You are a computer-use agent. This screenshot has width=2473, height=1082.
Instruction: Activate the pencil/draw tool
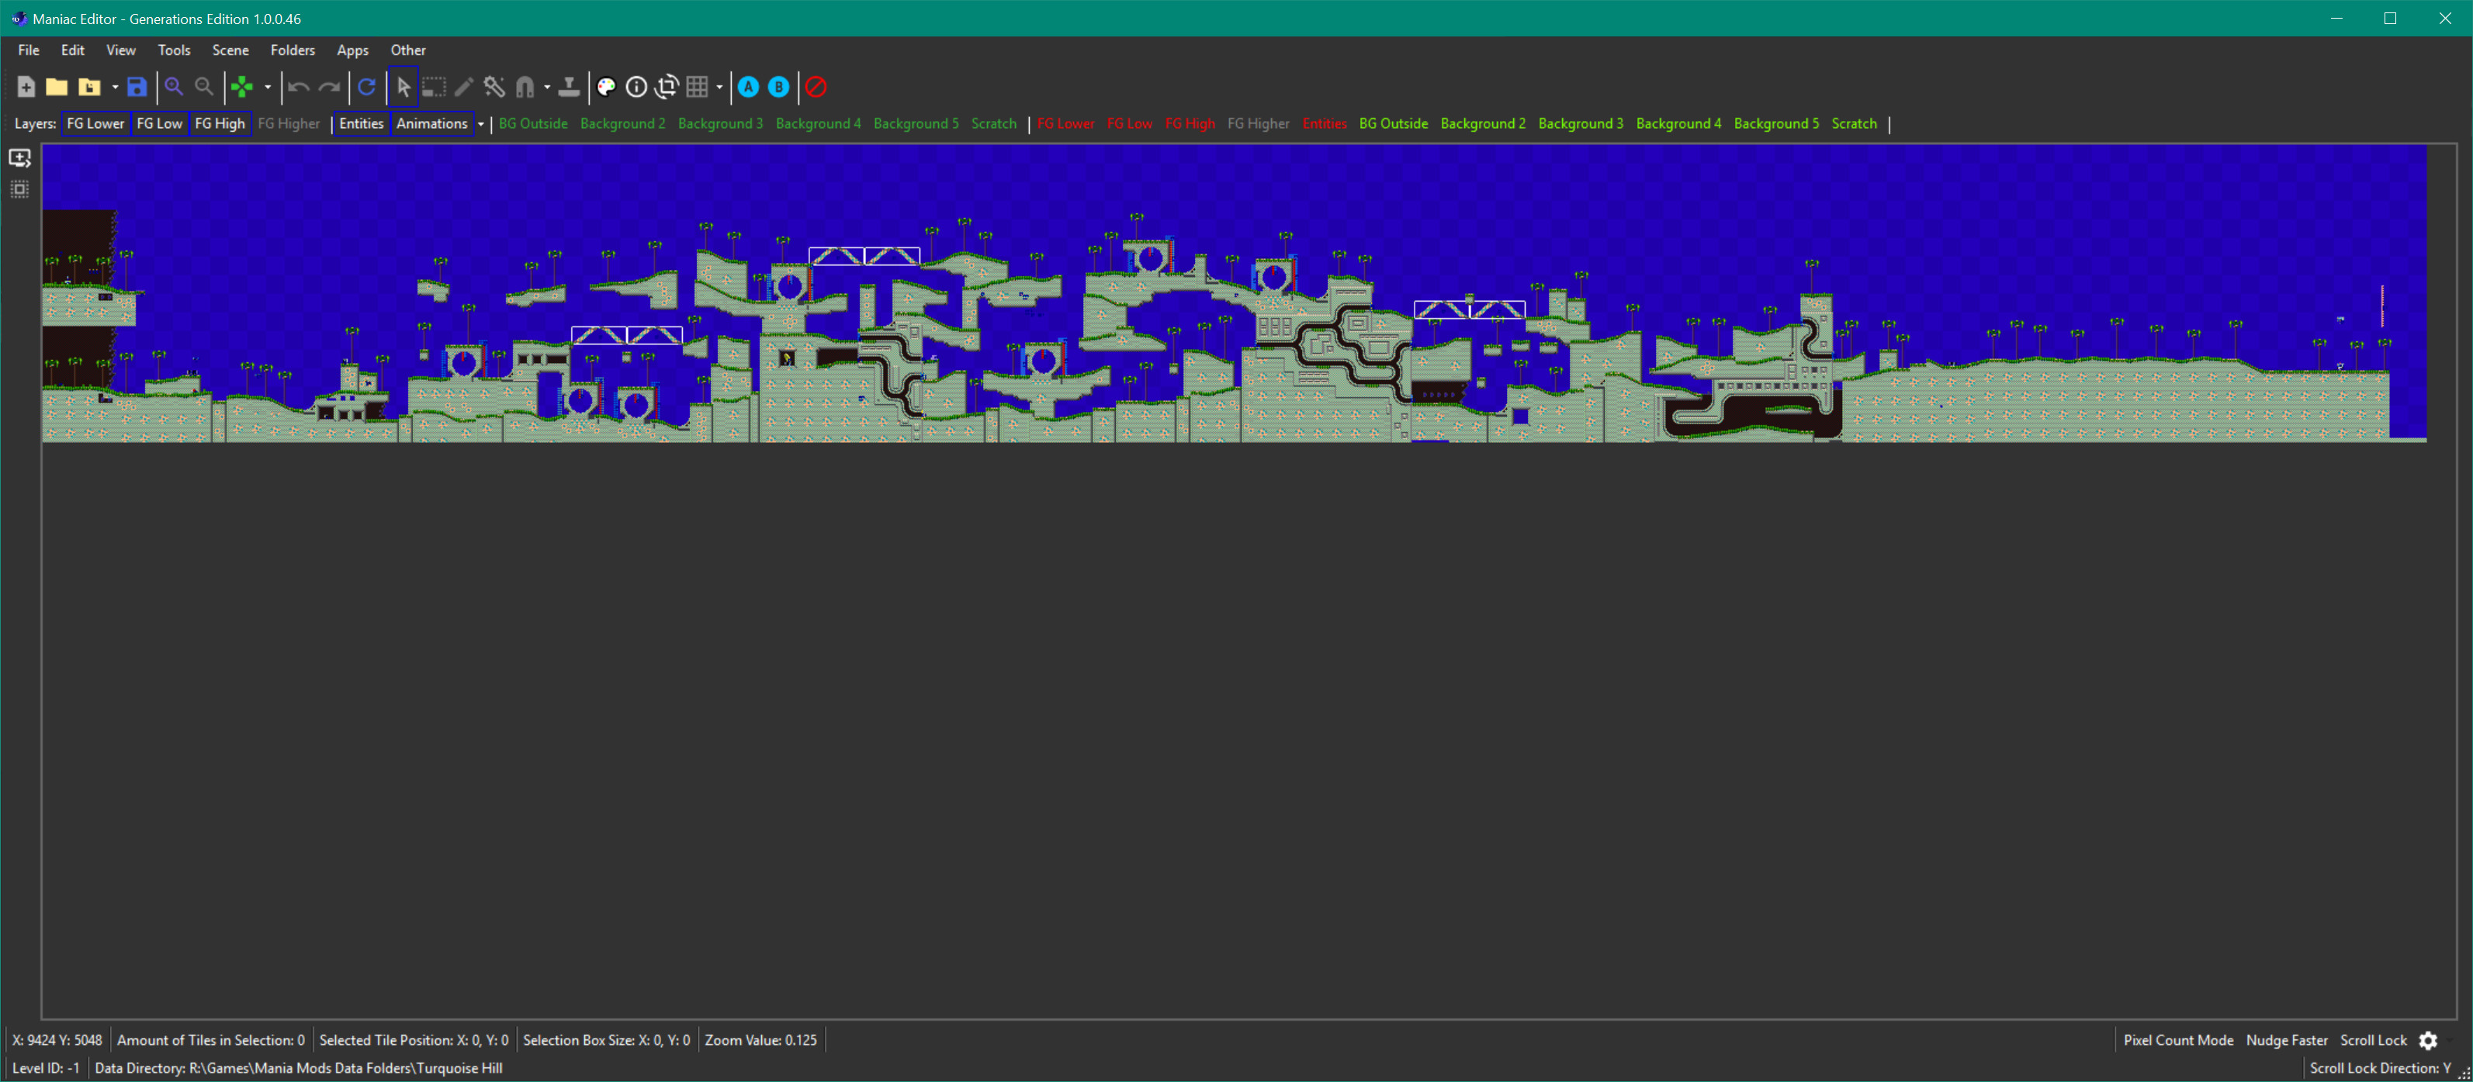pos(467,87)
